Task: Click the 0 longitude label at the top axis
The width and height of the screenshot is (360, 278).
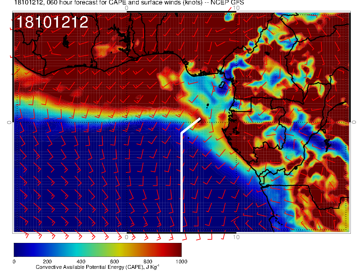Action: [x=127, y=7]
